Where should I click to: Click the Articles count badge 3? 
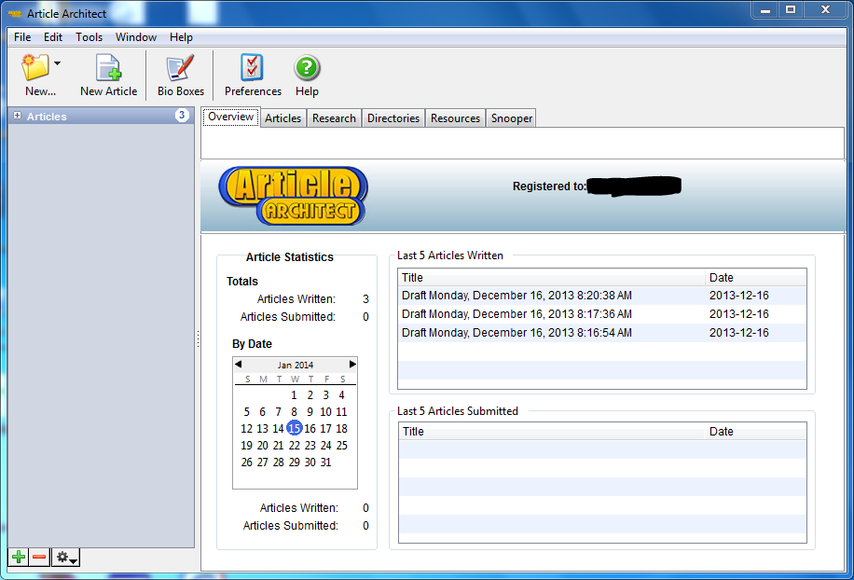coord(182,116)
